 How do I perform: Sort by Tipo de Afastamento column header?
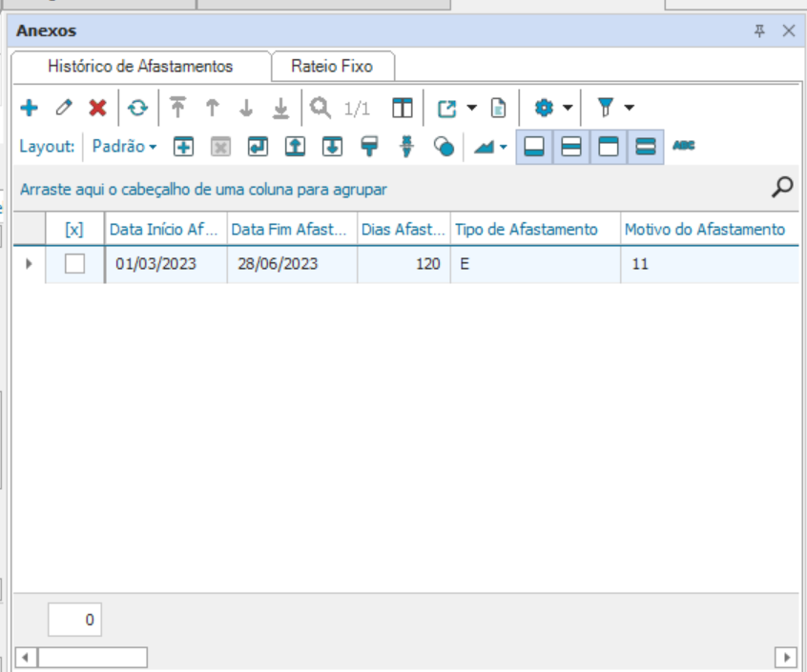535,230
